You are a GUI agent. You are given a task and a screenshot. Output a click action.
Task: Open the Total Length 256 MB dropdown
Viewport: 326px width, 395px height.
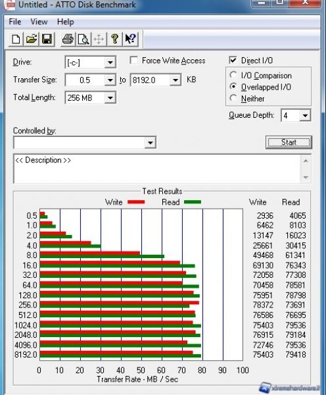click(110, 97)
